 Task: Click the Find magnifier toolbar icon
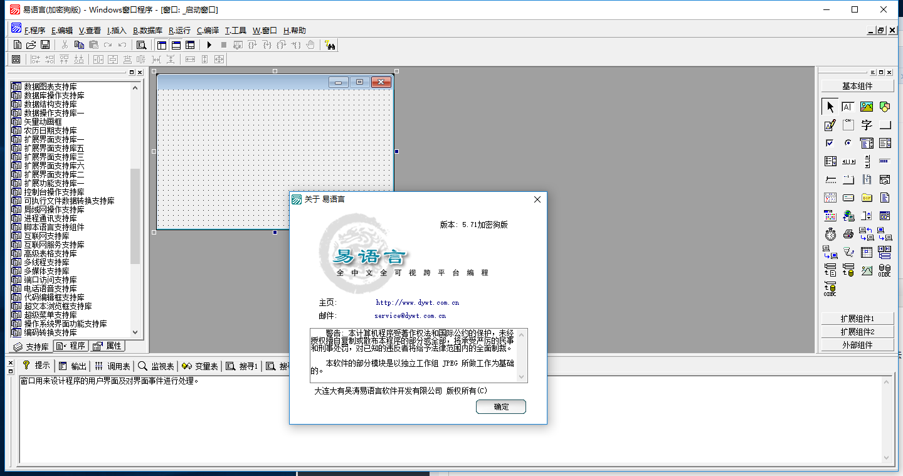point(141,45)
